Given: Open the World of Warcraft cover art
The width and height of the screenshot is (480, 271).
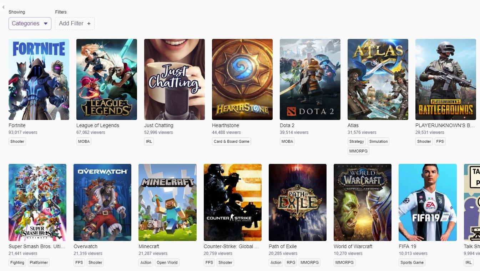Looking at the screenshot, I should point(363,202).
